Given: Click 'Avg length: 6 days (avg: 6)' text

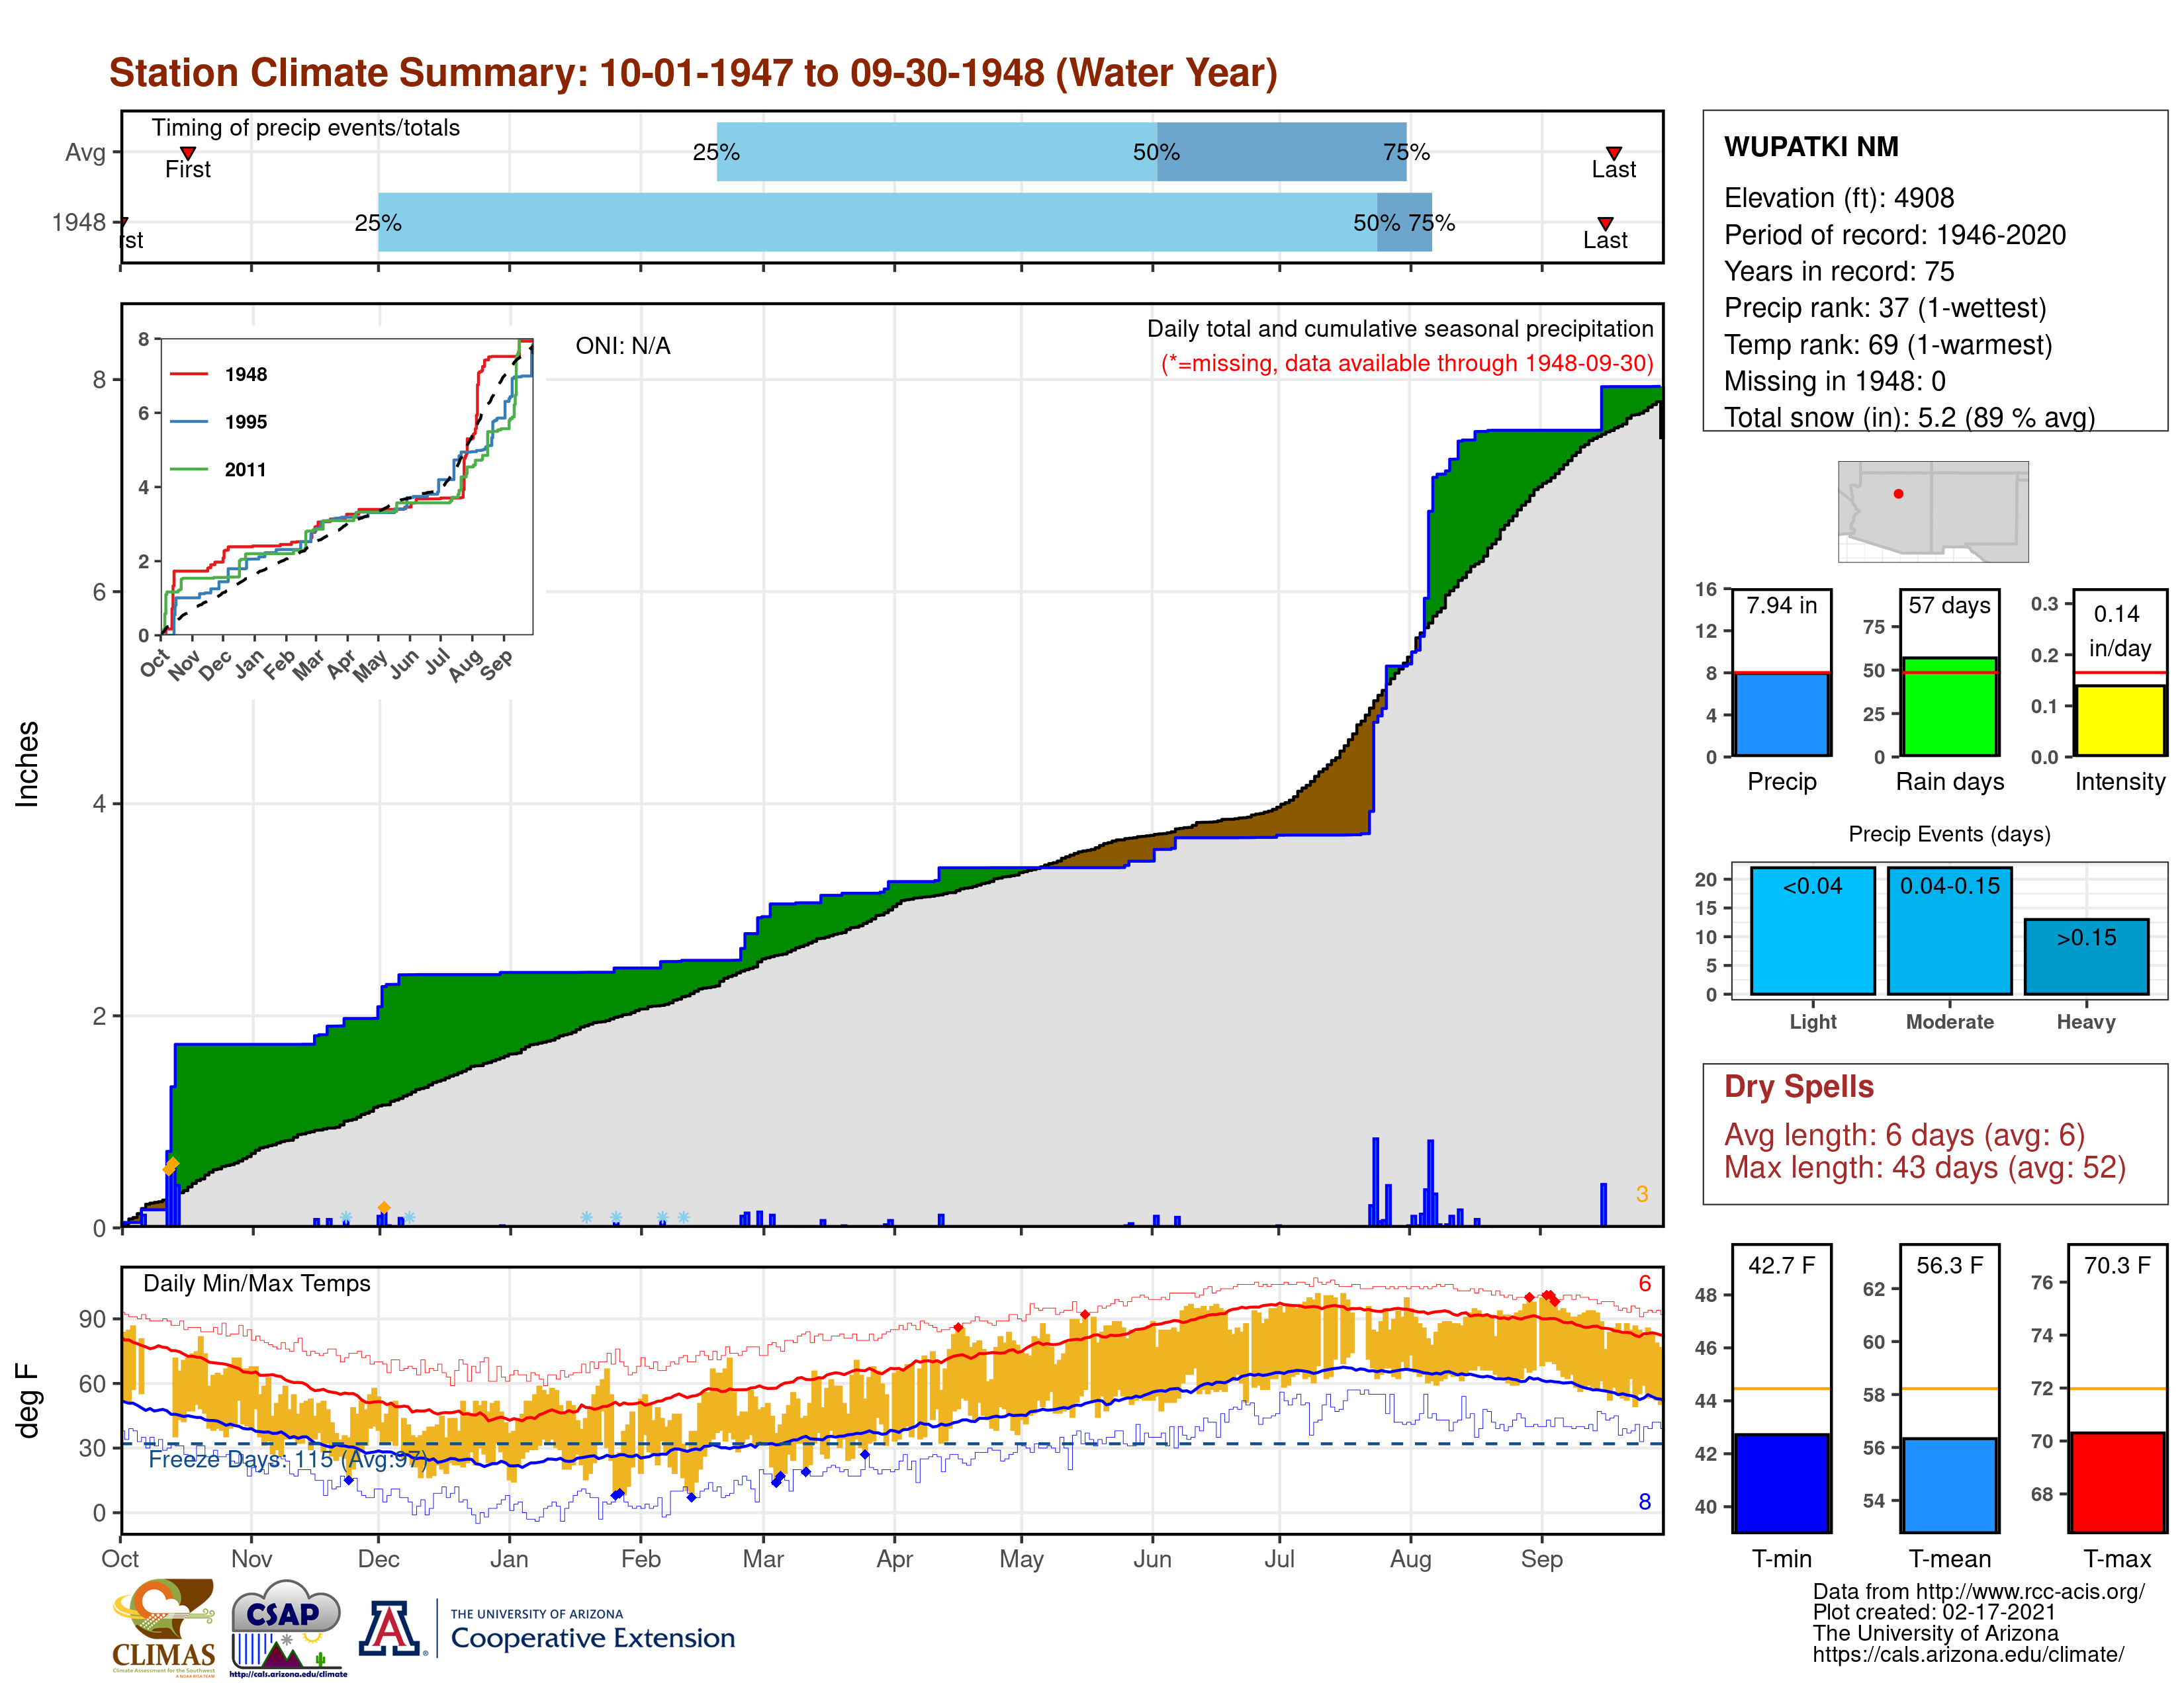Looking at the screenshot, I should coord(1904,1135).
